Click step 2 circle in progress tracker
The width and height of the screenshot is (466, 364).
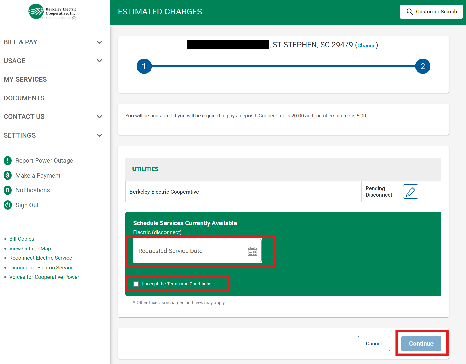click(x=423, y=66)
